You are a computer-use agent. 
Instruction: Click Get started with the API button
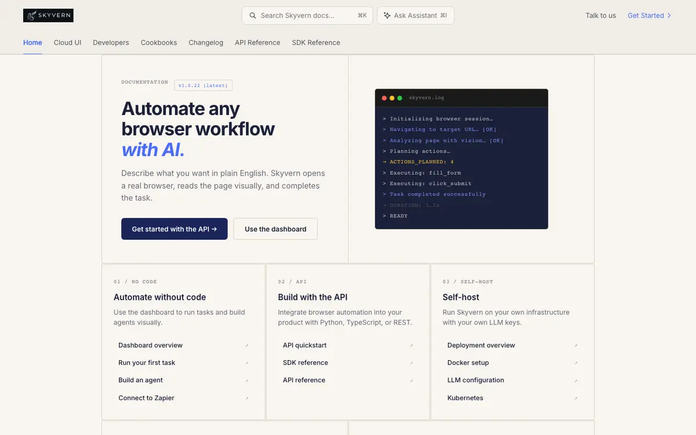point(174,229)
